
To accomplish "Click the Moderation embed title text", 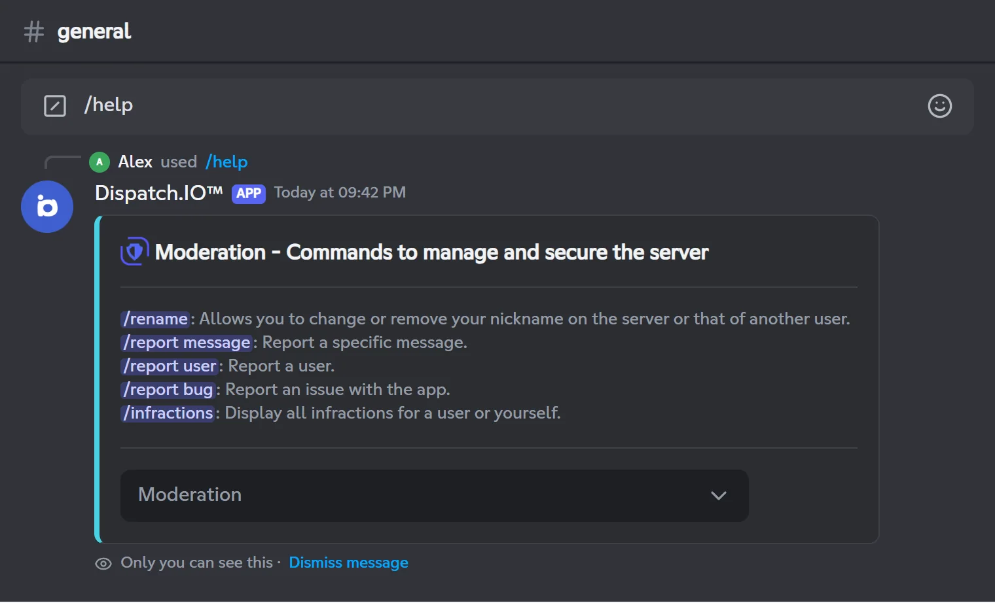I will (431, 252).
